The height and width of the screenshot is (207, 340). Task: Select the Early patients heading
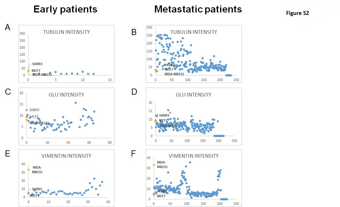point(65,9)
